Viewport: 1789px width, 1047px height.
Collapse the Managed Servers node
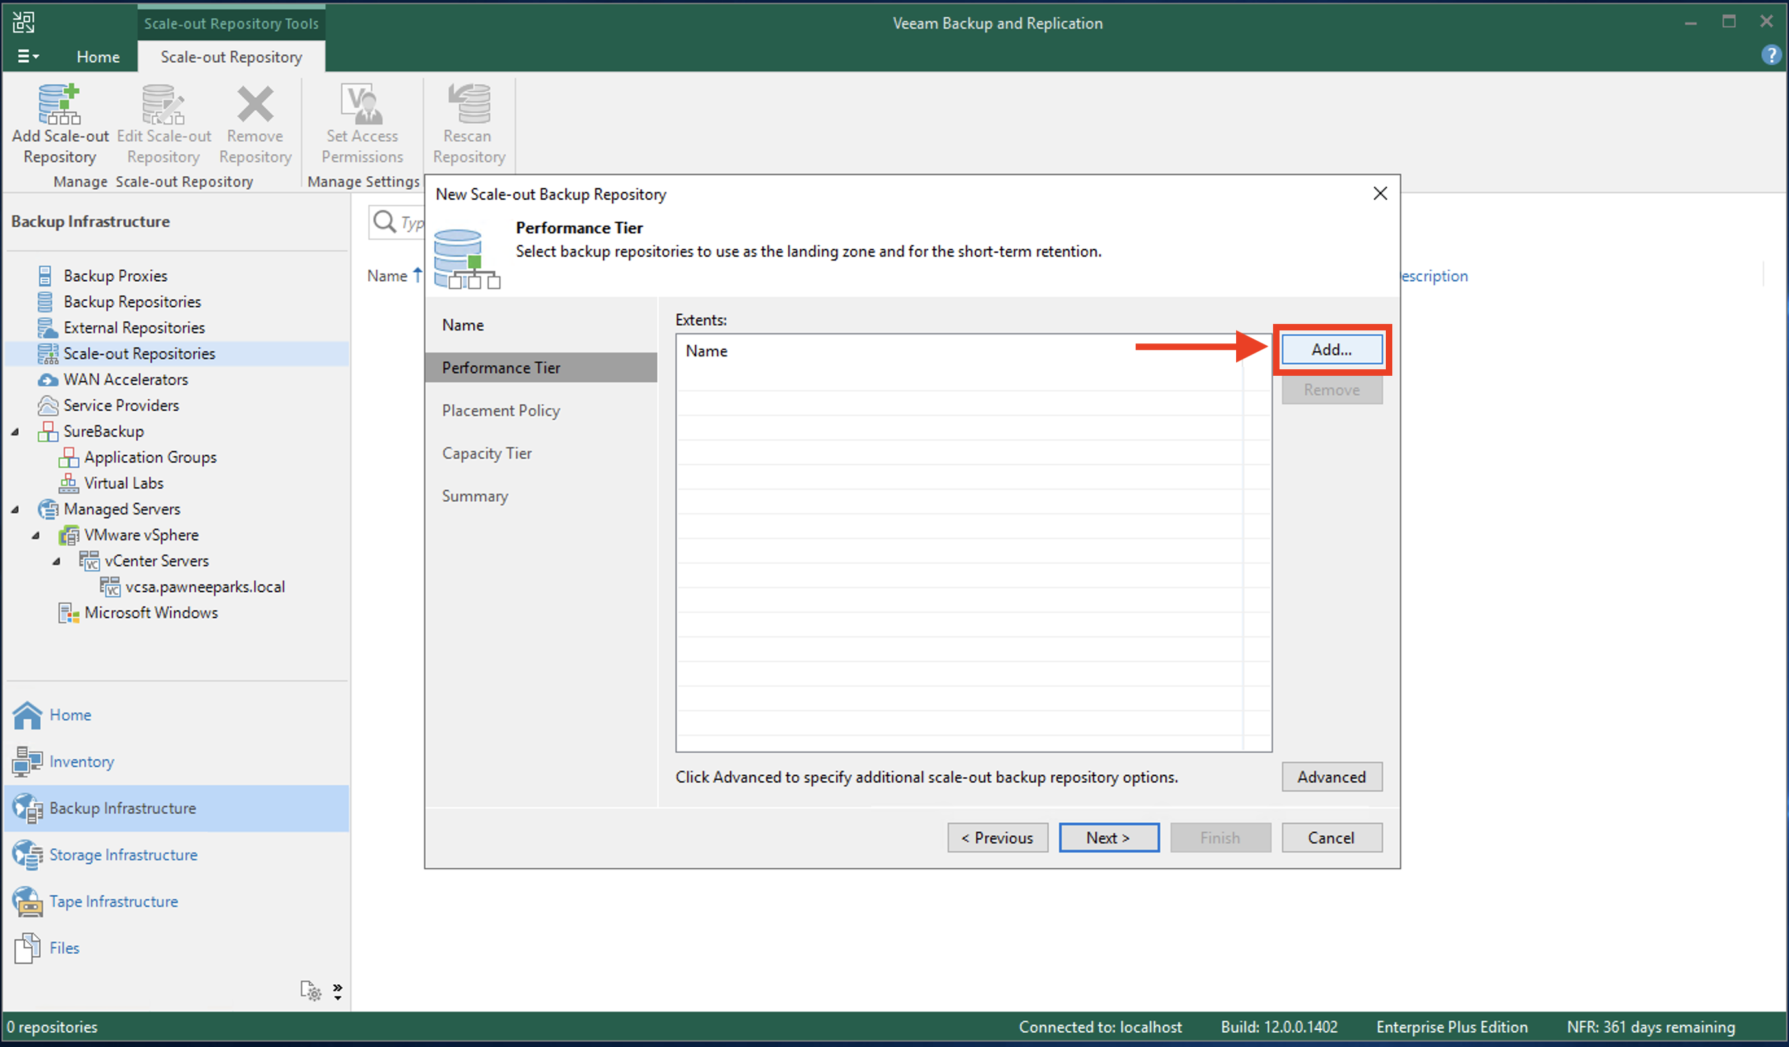(15, 509)
